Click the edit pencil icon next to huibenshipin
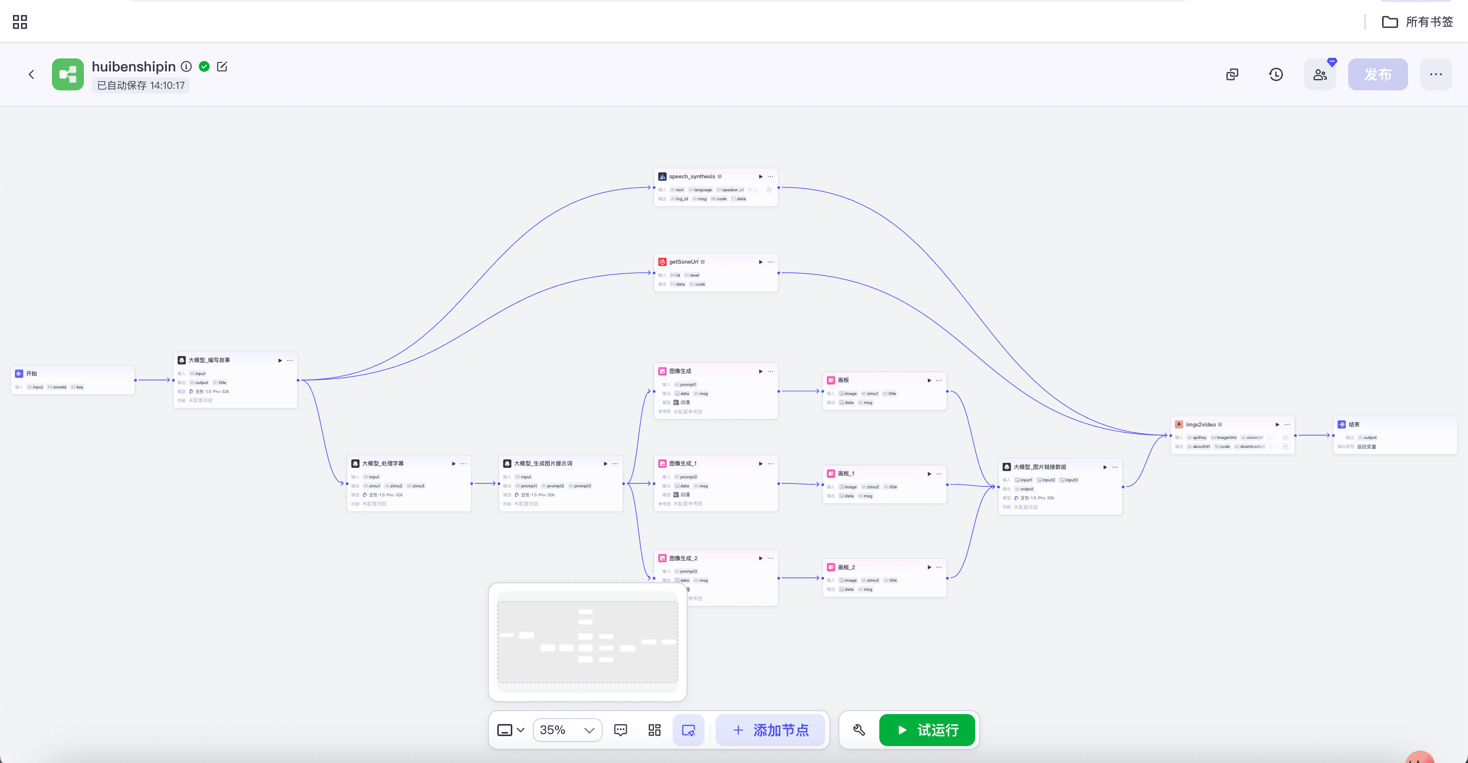This screenshot has height=763, width=1468. click(222, 67)
